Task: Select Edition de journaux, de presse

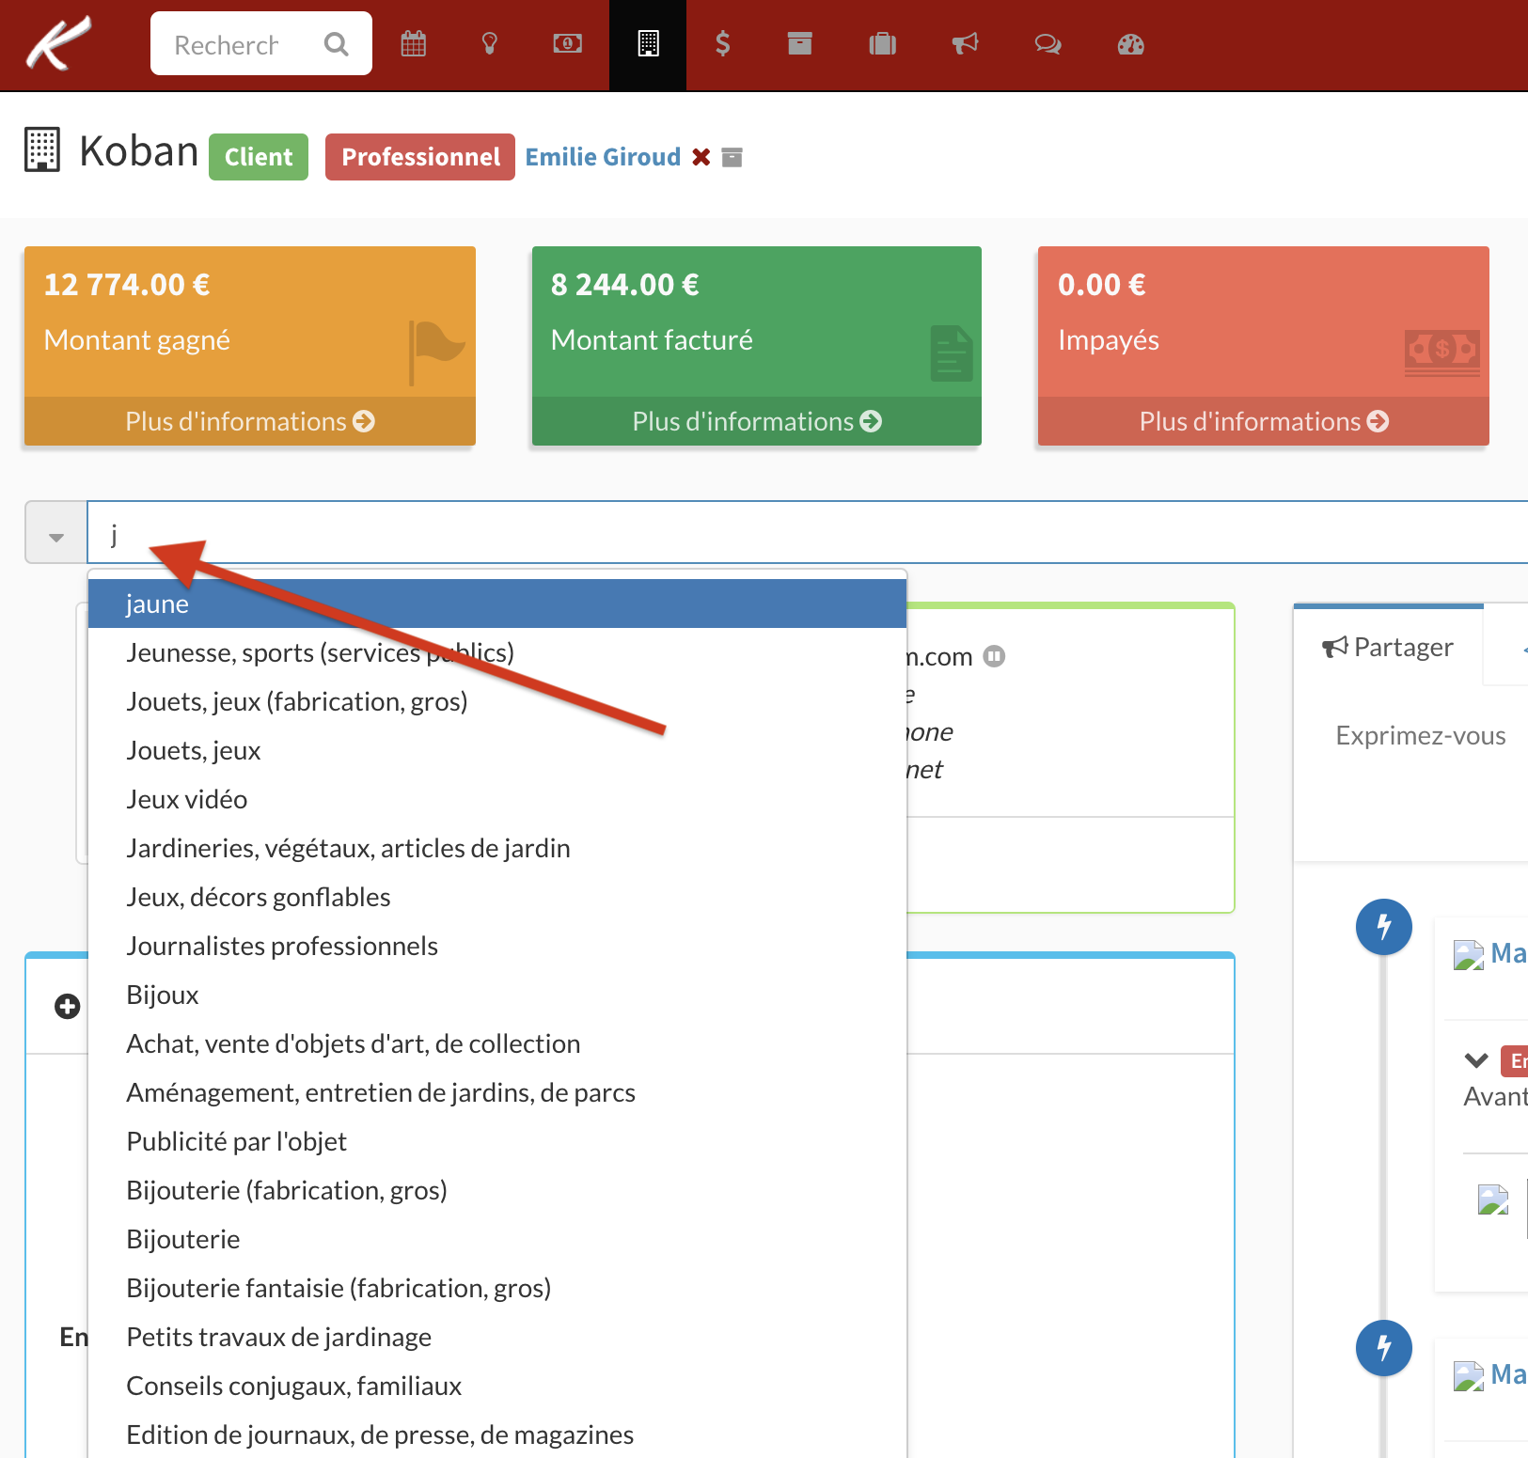Action: [x=497, y=1434]
